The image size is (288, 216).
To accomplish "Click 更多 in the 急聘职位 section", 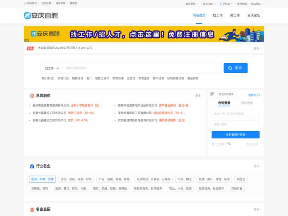I will [199, 96].
